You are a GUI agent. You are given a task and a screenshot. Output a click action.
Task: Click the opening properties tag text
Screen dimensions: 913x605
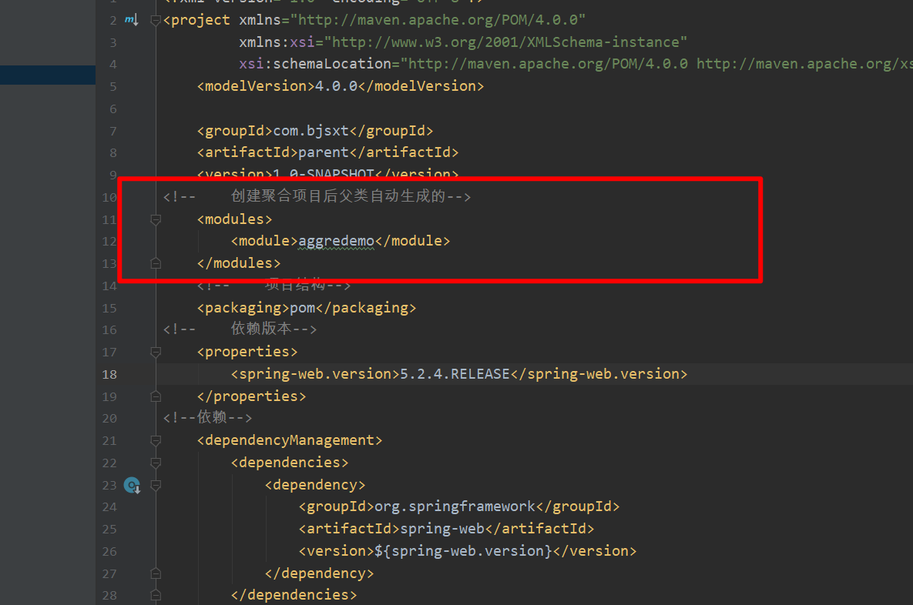[247, 352]
